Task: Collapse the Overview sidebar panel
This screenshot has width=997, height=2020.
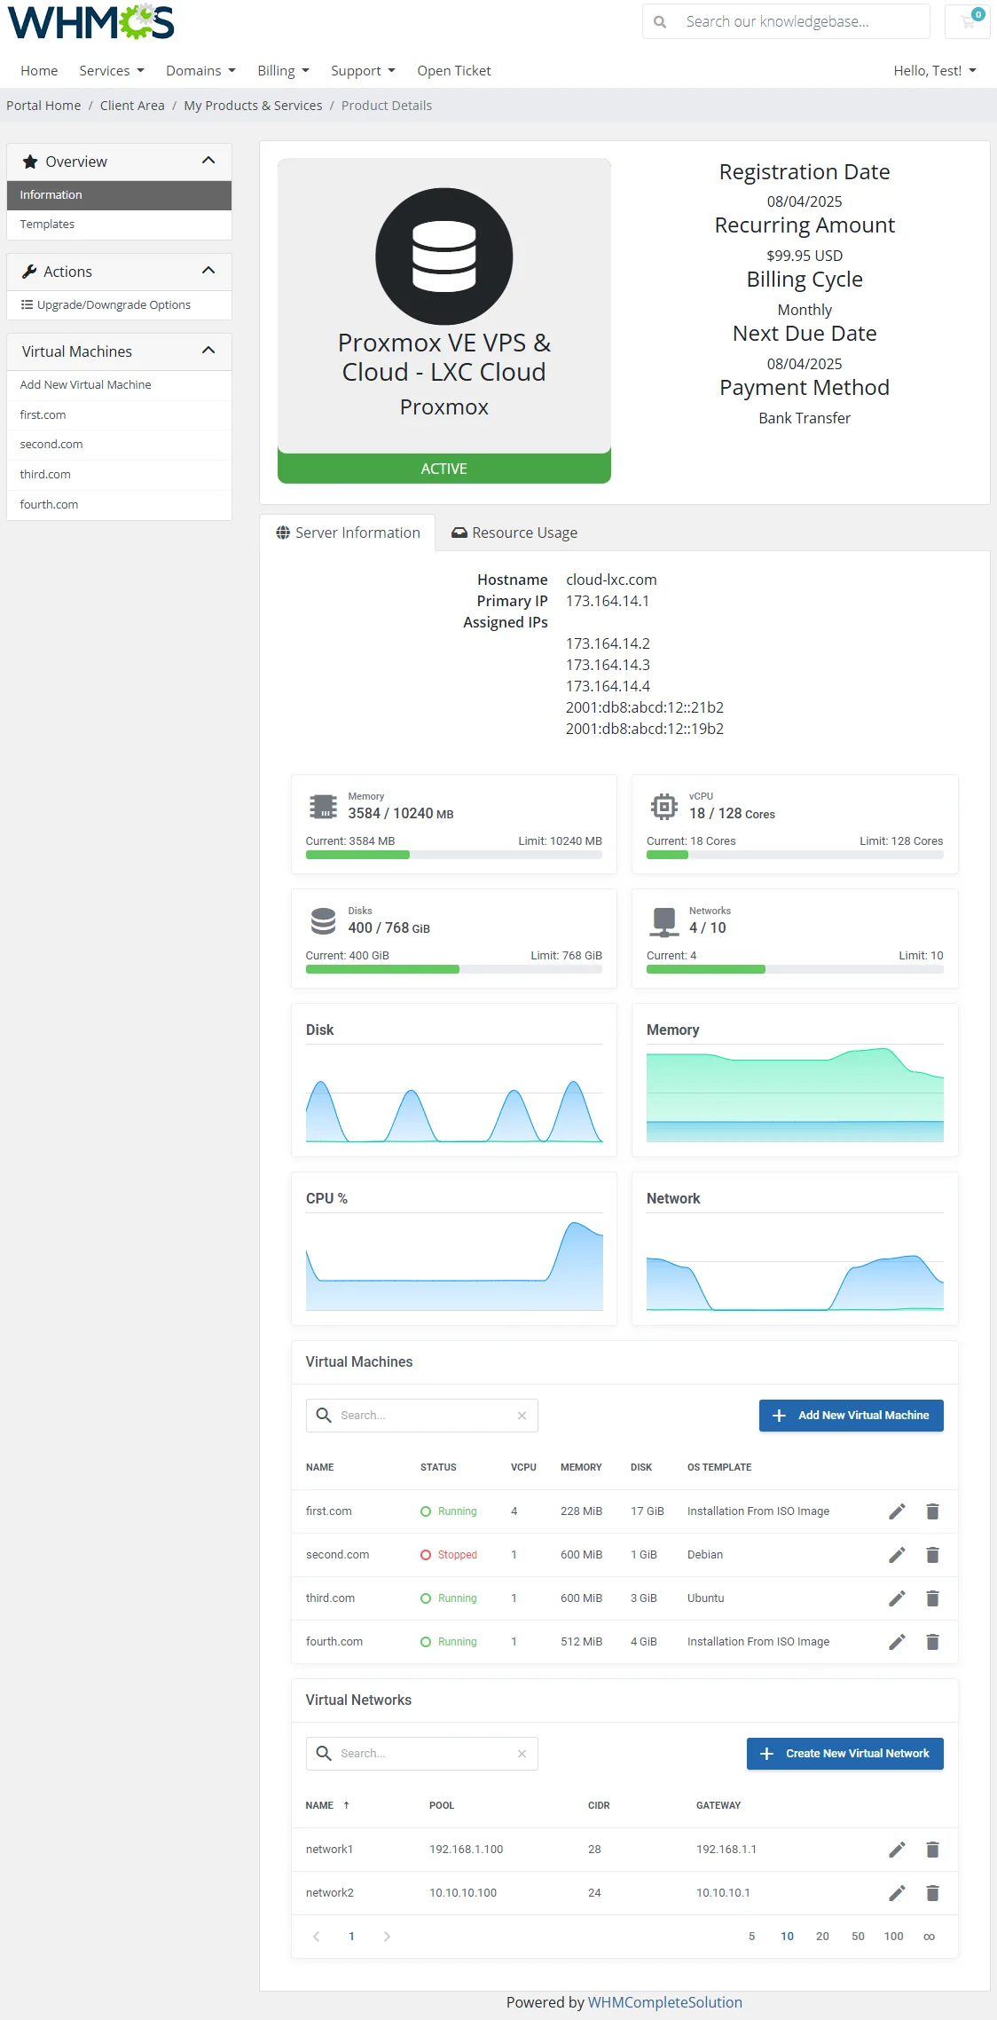Action: point(208,161)
